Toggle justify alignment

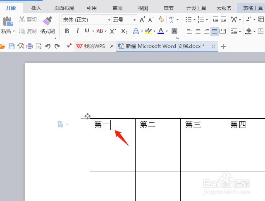[215, 31]
